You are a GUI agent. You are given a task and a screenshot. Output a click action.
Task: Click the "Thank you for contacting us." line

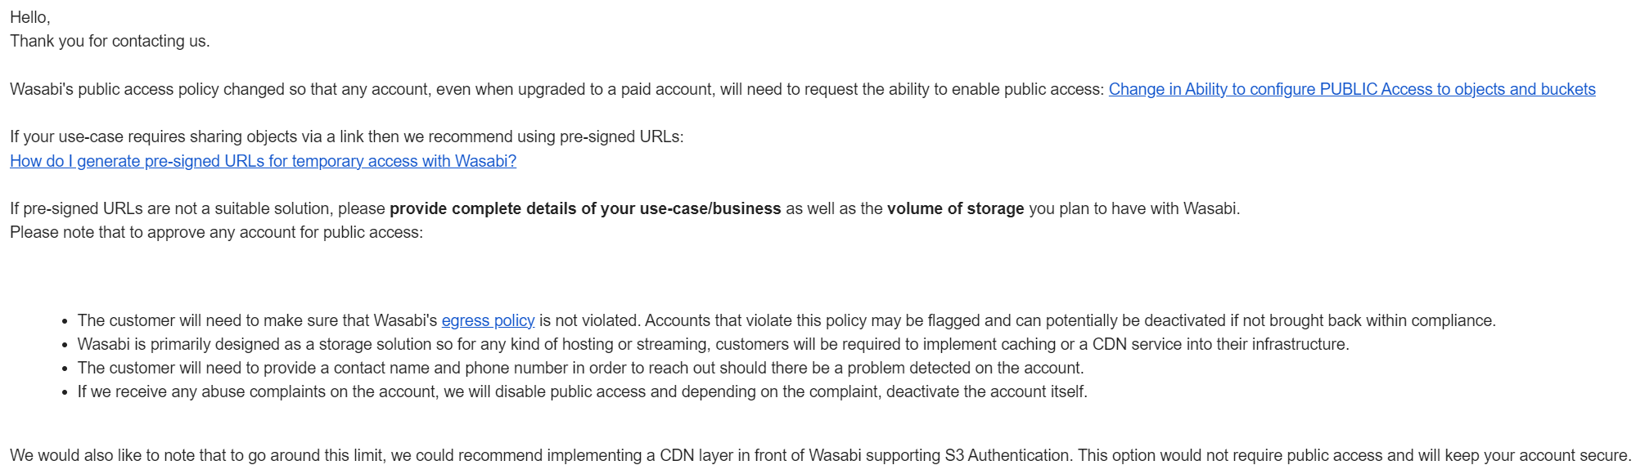[x=110, y=41]
